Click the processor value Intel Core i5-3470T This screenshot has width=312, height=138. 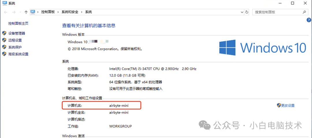(x=153, y=69)
